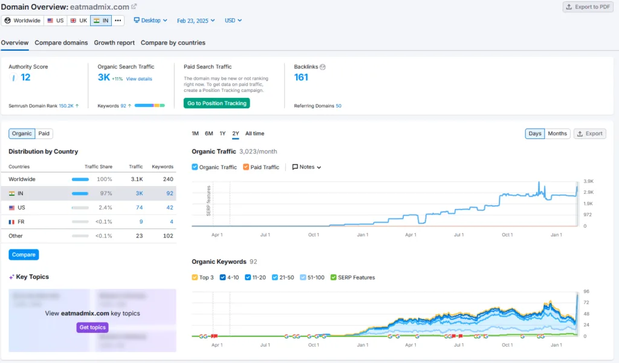
Task: Expand the Notes dropdown
Action: click(x=306, y=167)
